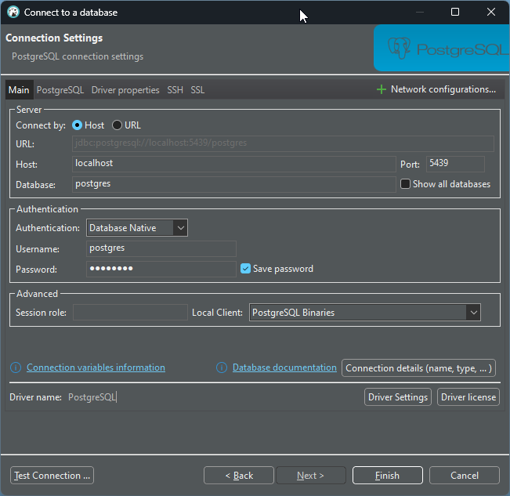Screen dimensions: 510x496
Task: Switch to the Main tab
Action: [x=19, y=90]
